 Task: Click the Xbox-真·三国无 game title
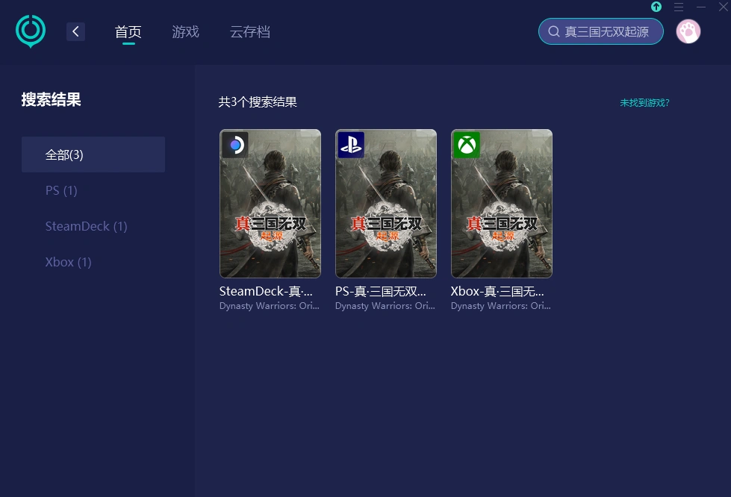point(497,292)
